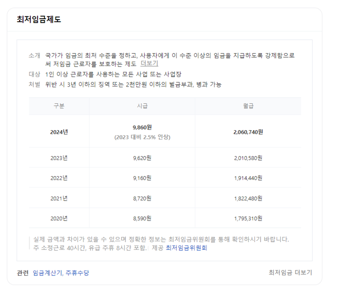Viewport: 339px width, 294px height.
Task: Click the (2023 대비 2.5% 인상) note
Action: pos(142,137)
